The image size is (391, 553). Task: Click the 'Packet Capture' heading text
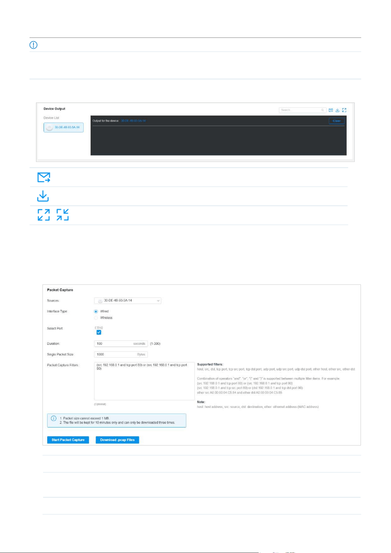60,290
